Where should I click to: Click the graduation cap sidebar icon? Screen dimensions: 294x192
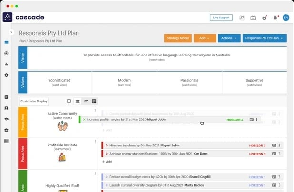tap(6, 119)
